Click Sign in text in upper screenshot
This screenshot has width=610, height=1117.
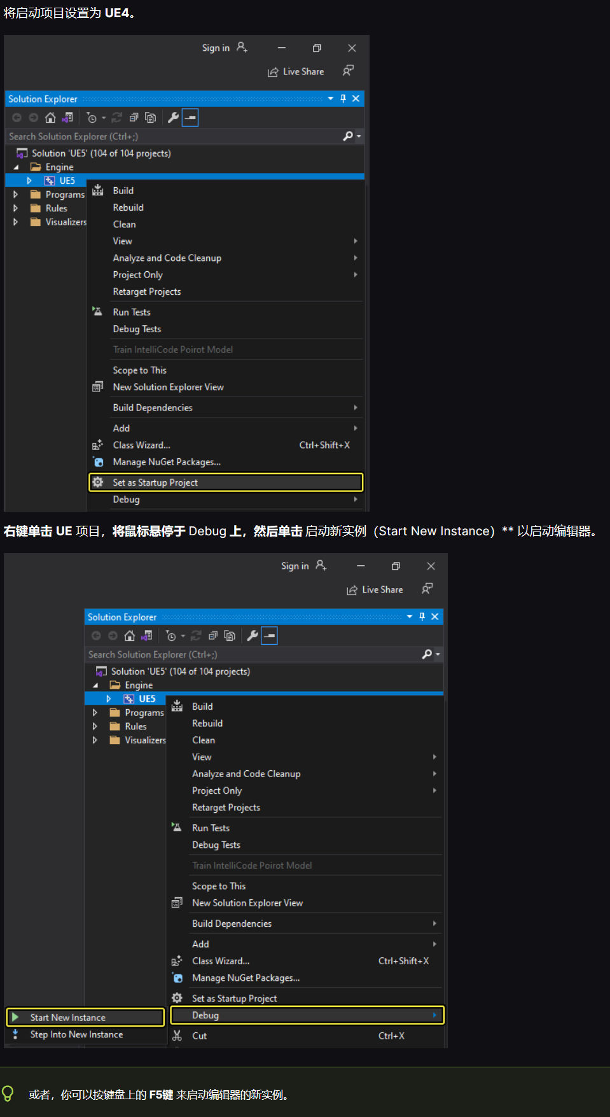tap(216, 48)
